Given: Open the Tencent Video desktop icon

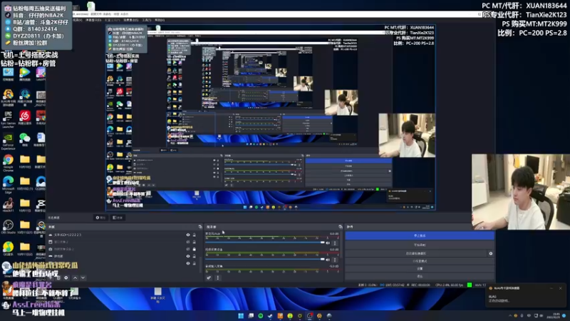Looking at the screenshot, I should pos(25,75).
